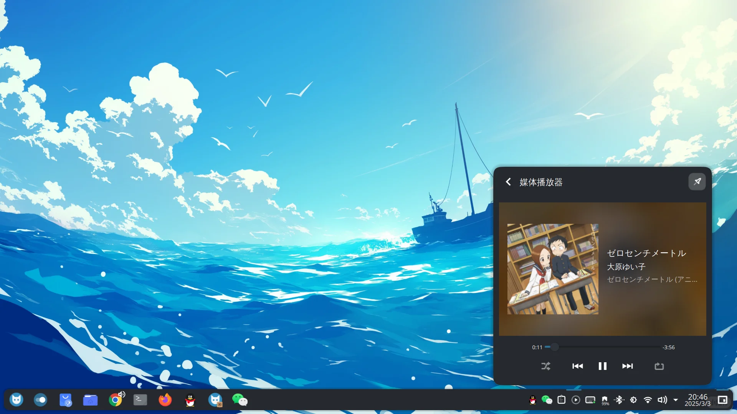Image resolution: width=737 pixels, height=414 pixels.
Task: Open Bluetooth settings from the tray
Action: (x=619, y=400)
